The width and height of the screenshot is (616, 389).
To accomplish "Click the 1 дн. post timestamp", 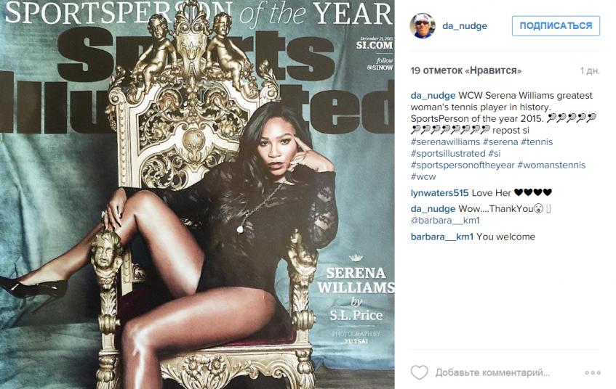I will [590, 71].
